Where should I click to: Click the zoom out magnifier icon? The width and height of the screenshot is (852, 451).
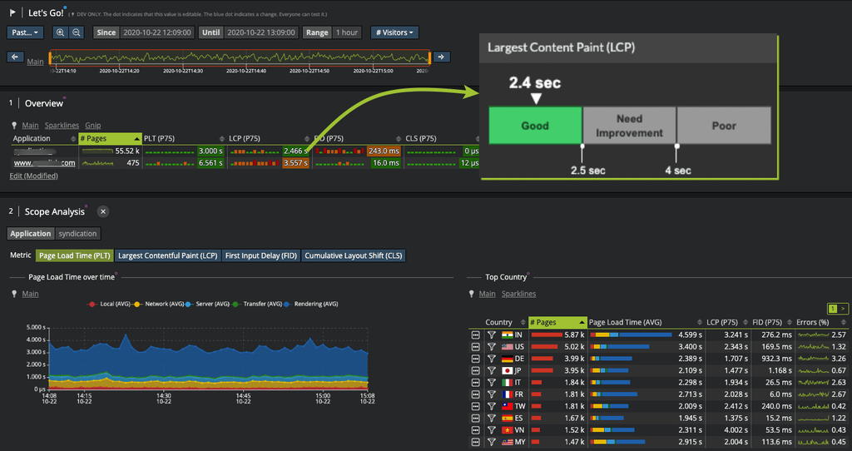(x=76, y=32)
